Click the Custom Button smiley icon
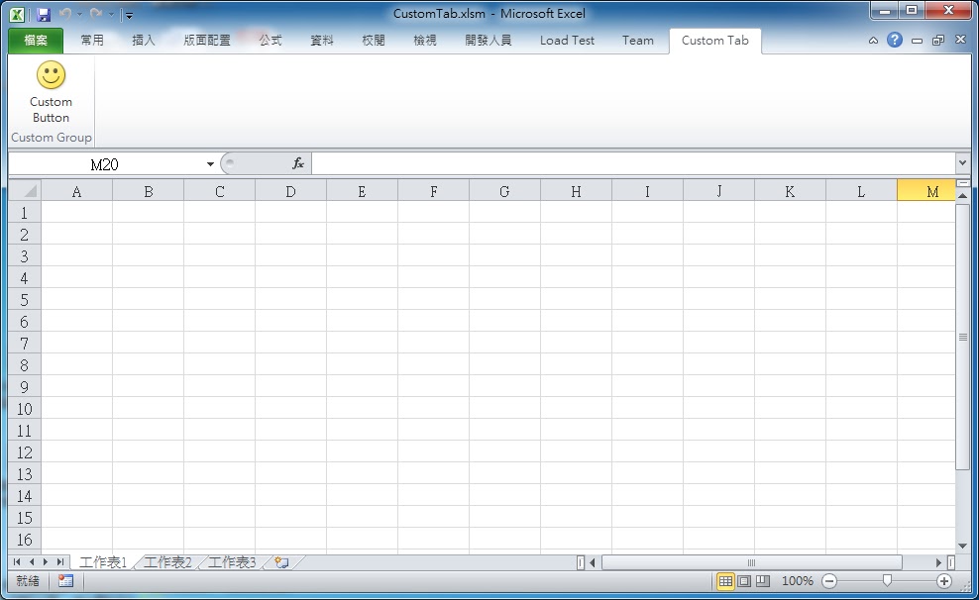The image size is (979, 600). [51, 74]
